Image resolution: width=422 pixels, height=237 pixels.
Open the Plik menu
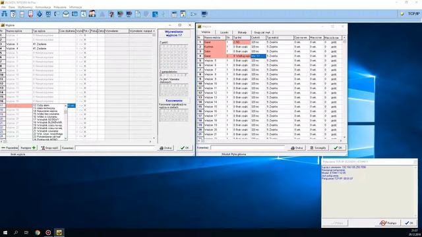(x=3, y=7)
